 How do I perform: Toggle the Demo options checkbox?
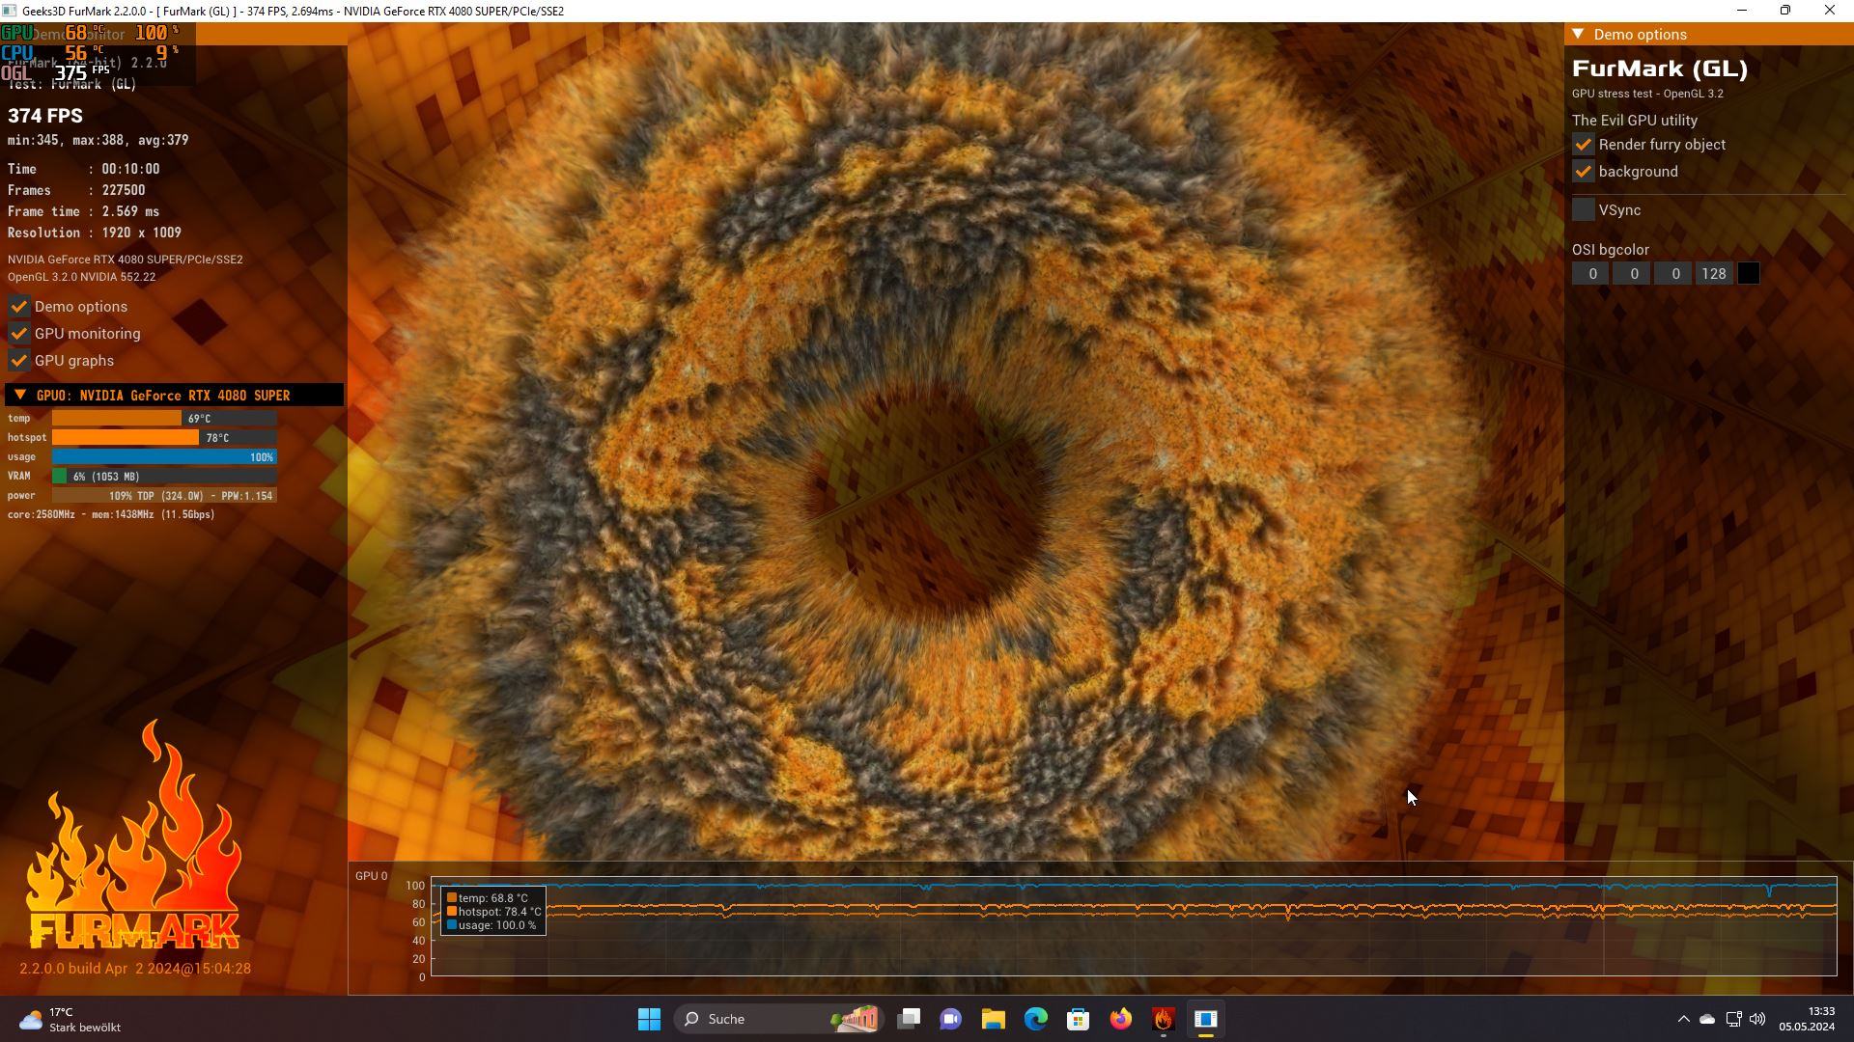click(x=19, y=307)
